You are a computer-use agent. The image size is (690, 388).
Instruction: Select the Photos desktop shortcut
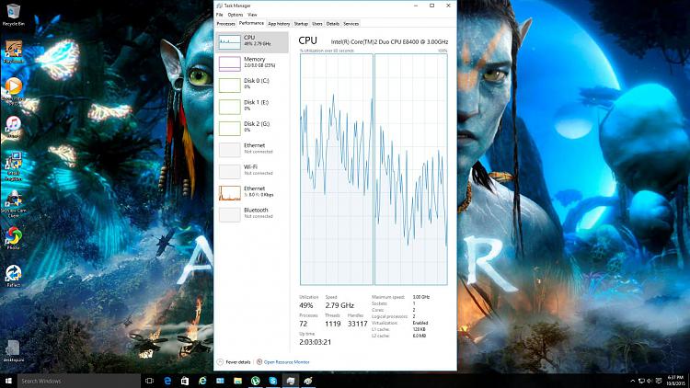pos(13,239)
